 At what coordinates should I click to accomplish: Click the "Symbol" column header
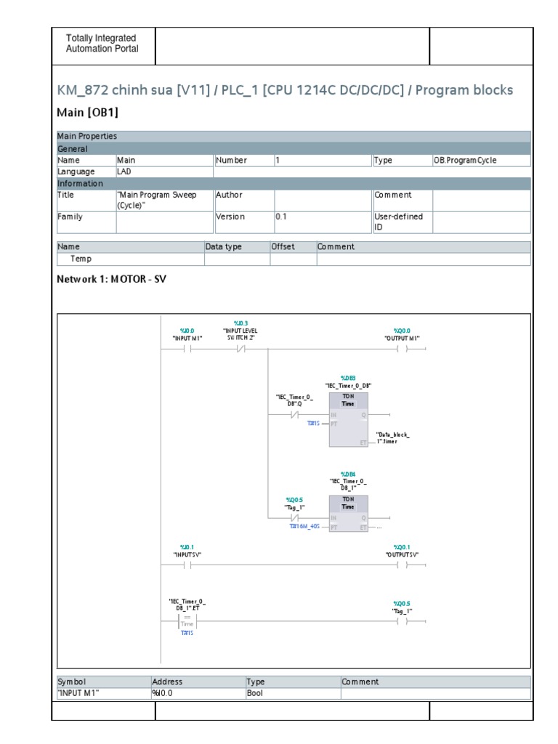coord(104,682)
